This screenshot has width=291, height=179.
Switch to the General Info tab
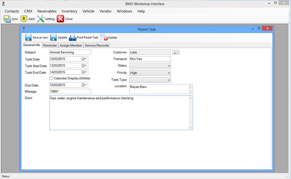[32, 45]
